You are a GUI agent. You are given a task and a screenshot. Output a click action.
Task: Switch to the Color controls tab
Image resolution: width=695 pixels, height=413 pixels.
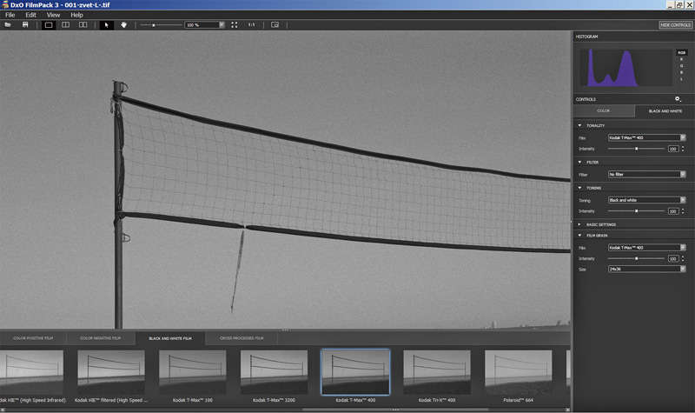pyautogui.click(x=603, y=111)
